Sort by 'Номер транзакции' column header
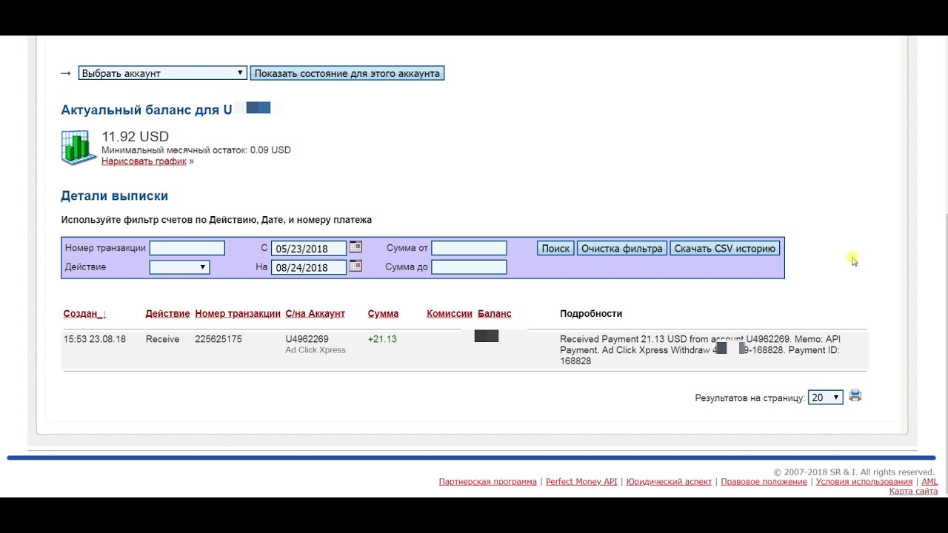Image resolution: width=948 pixels, height=533 pixels. (x=238, y=314)
